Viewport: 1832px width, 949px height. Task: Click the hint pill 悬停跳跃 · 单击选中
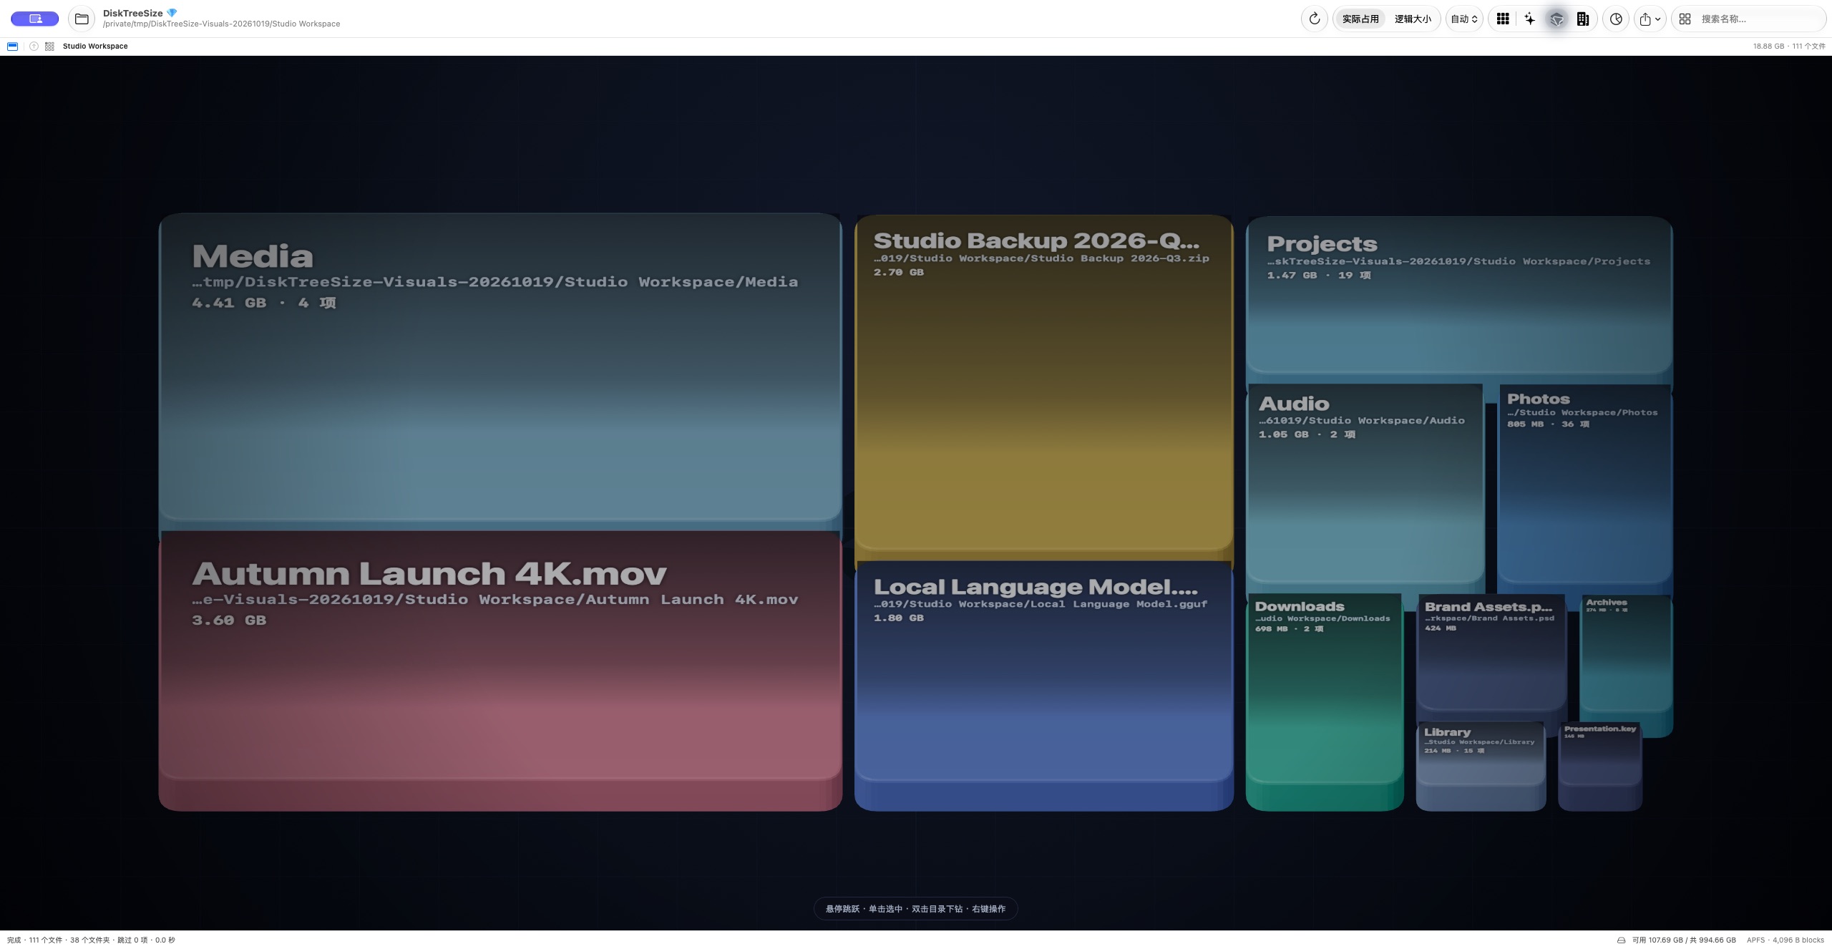pyautogui.click(x=915, y=909)
